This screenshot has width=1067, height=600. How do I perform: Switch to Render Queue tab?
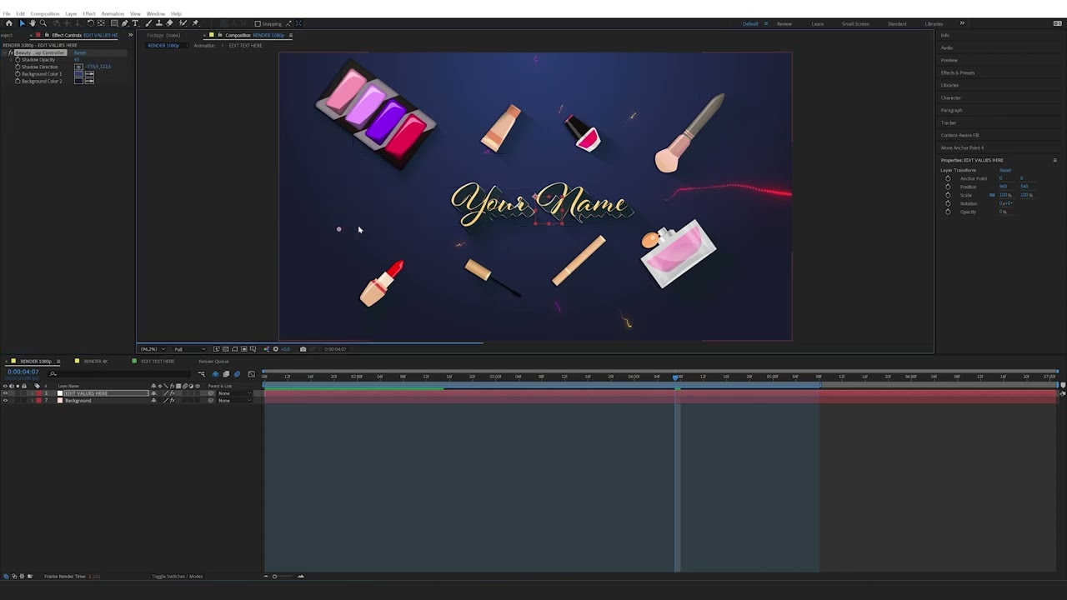click(213, 362)
